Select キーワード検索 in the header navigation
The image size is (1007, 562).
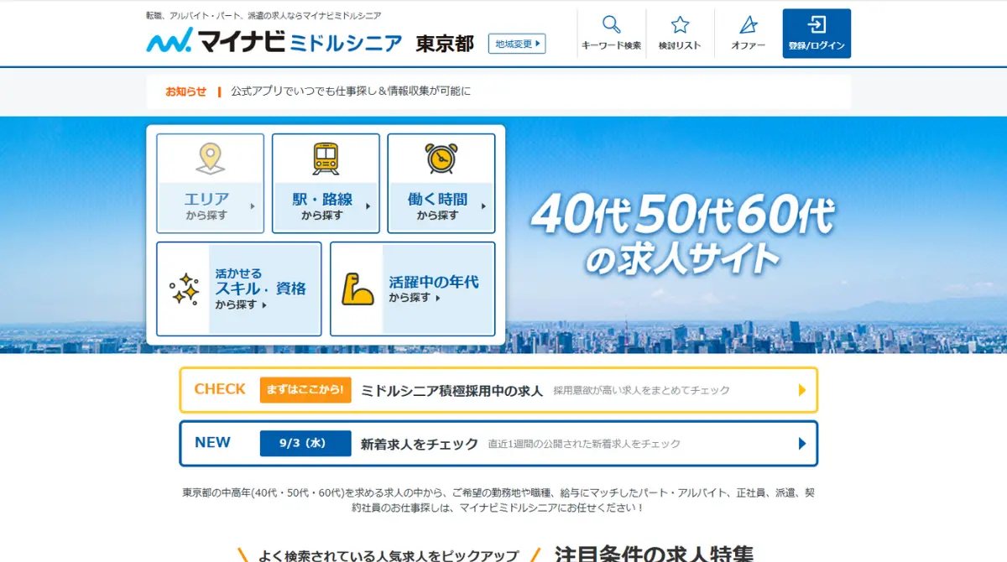[x=610, y=34]
